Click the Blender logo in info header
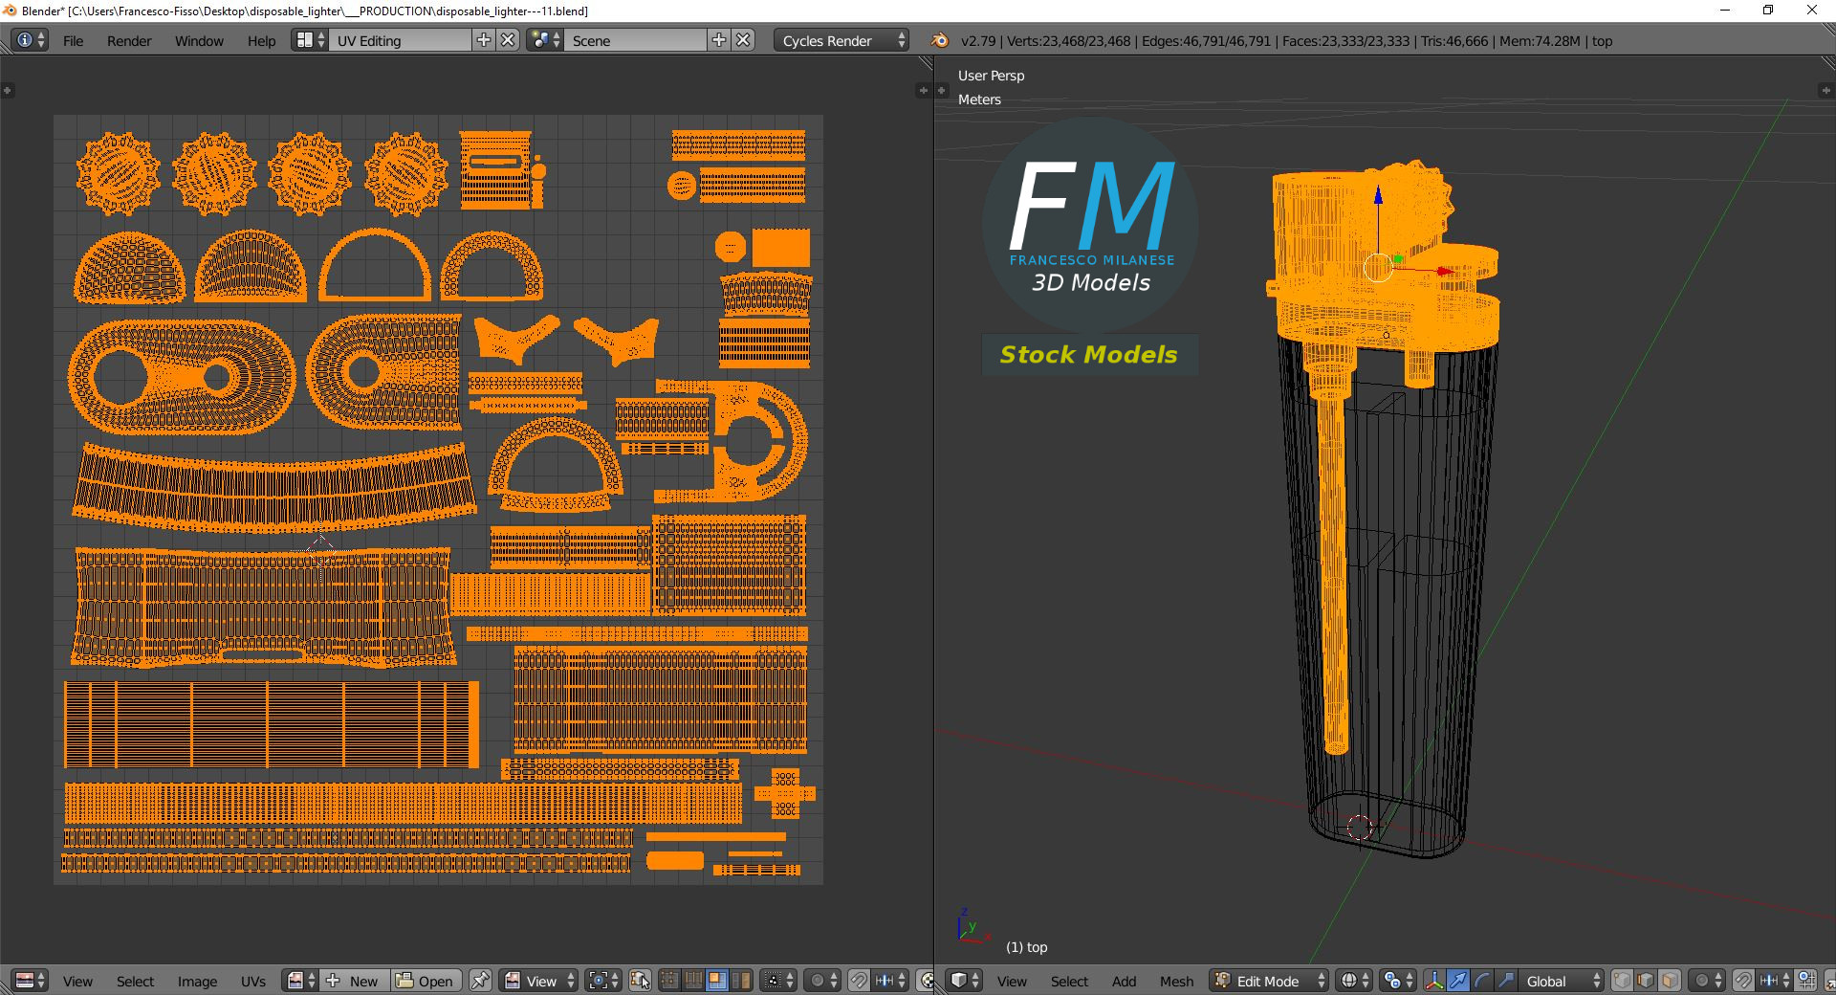Image resolution: width=1836 pixels, height=995 pixels. click(x=940, y=40)
